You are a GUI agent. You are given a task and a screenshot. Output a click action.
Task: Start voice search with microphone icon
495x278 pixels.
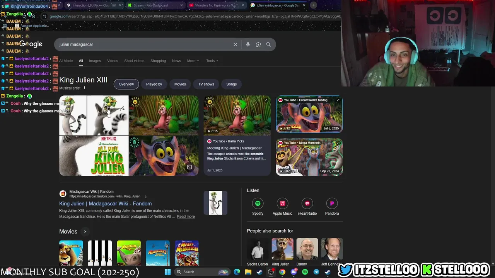click(248, 44)
